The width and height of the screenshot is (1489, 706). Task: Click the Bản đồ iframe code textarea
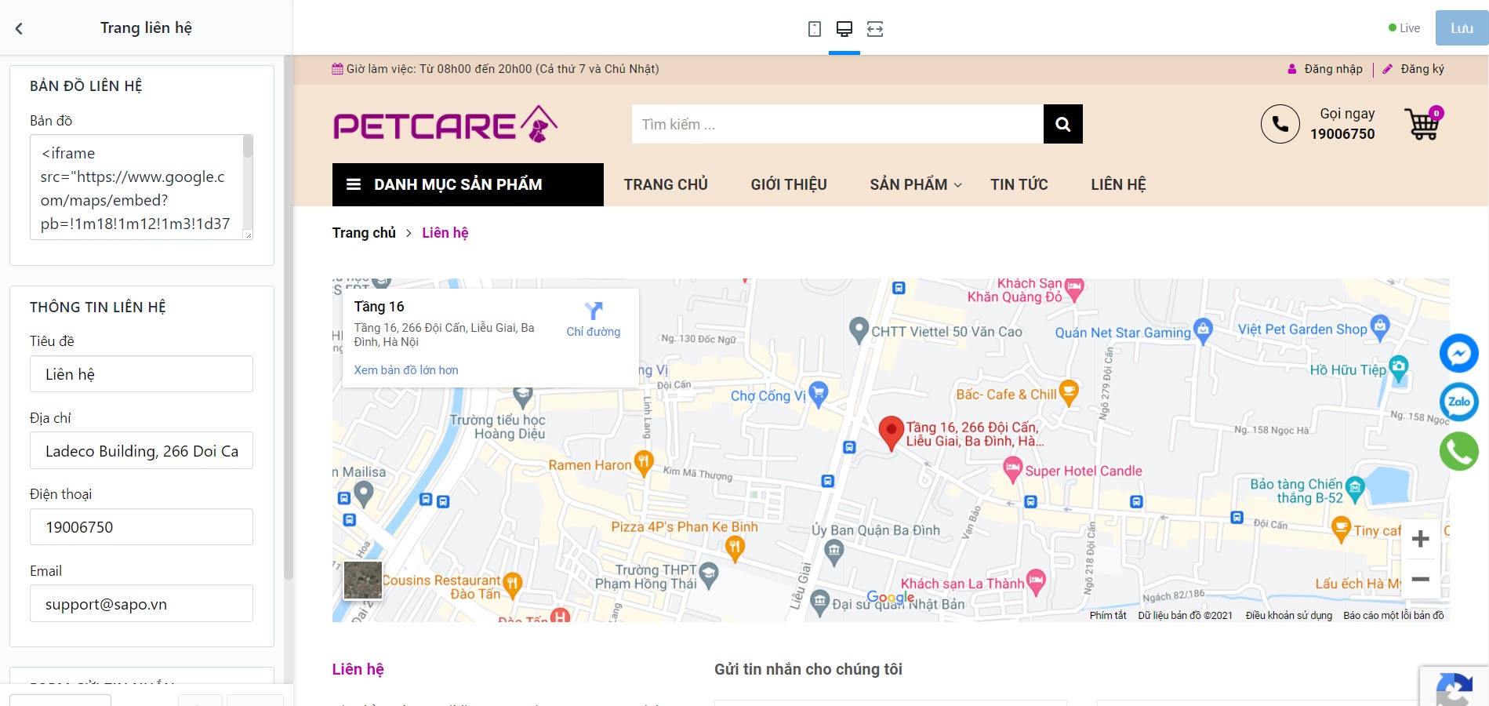[x=141, y=187]
